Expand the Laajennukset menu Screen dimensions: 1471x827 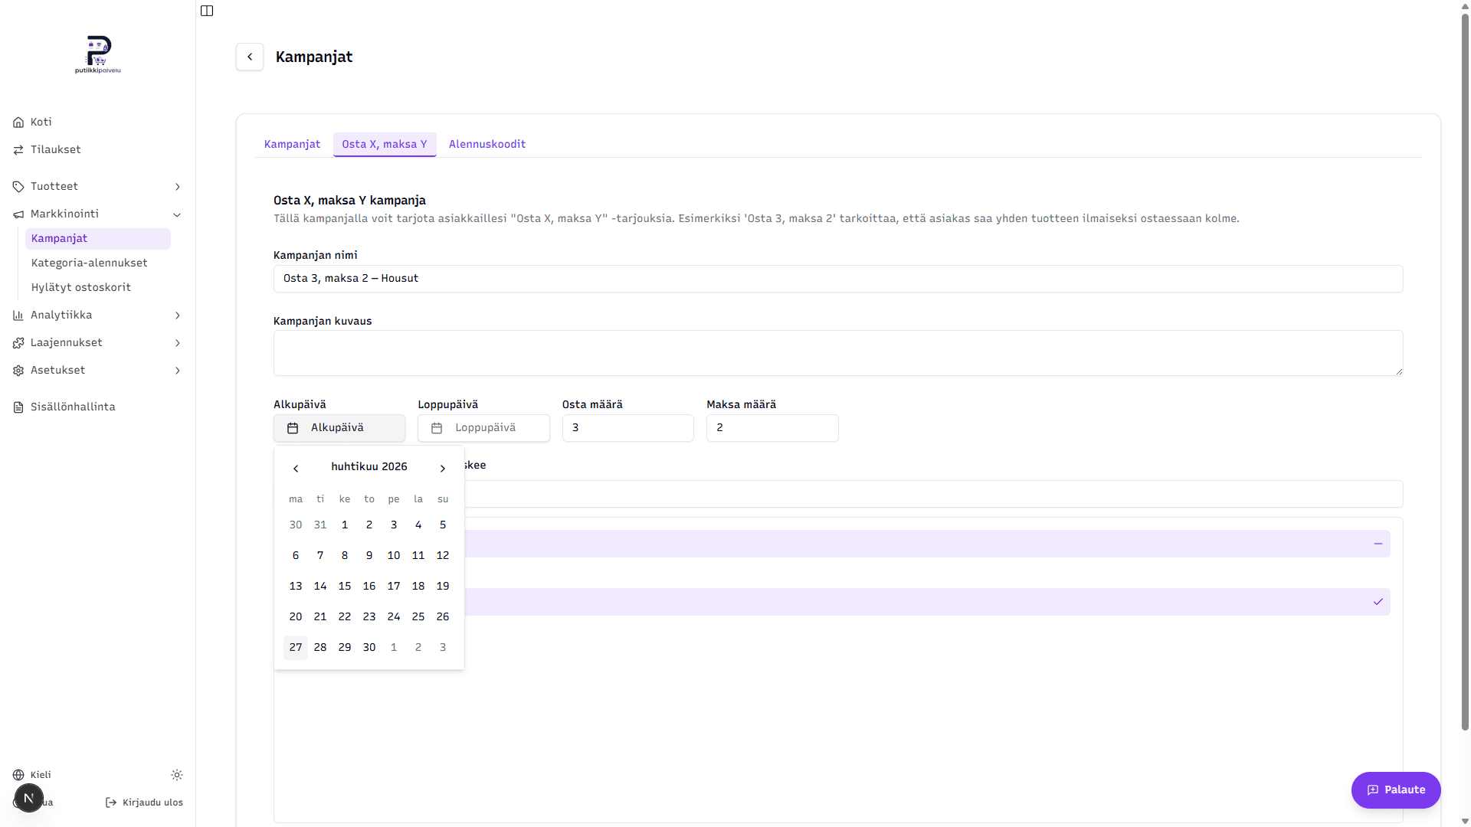97,342
